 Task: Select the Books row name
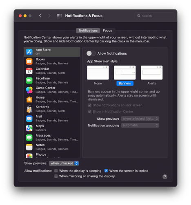click(40, 60)
